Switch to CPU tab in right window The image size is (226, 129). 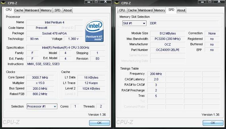122,10
